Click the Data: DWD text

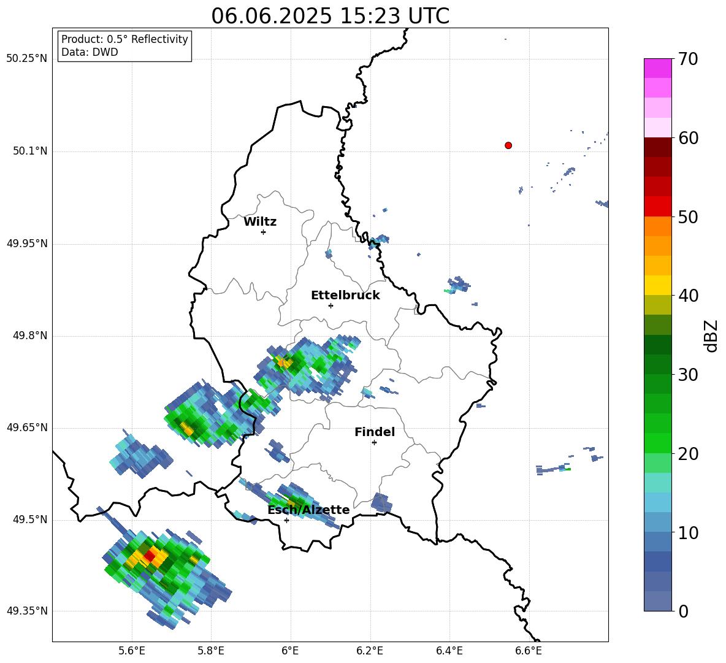90,52
